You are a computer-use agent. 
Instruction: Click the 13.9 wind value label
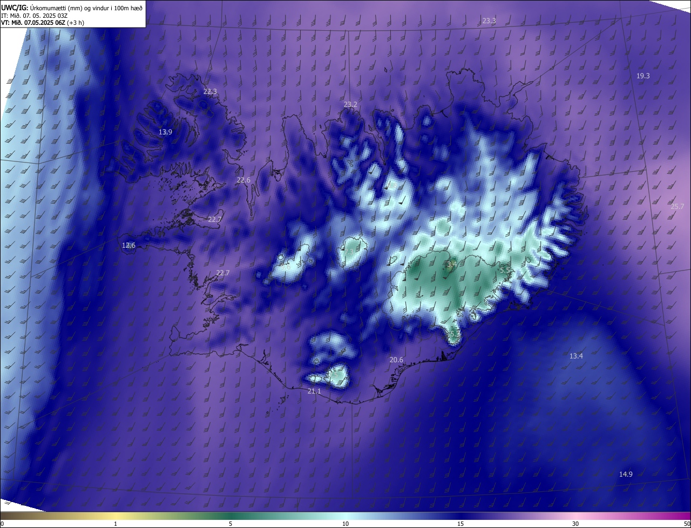tap(165, 132)
